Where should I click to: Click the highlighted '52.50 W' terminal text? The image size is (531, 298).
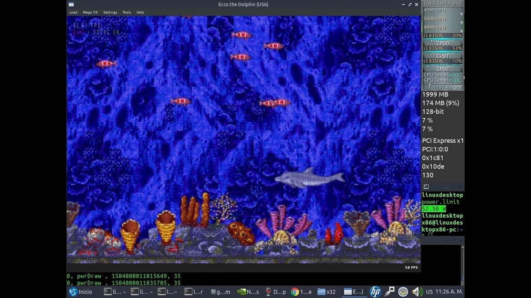point(434,209)
